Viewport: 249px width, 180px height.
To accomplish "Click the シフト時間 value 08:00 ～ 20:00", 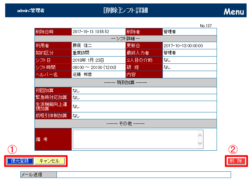I will click(x=94, y=67).
